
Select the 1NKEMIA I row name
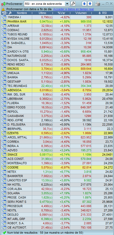tap(14, 17)
